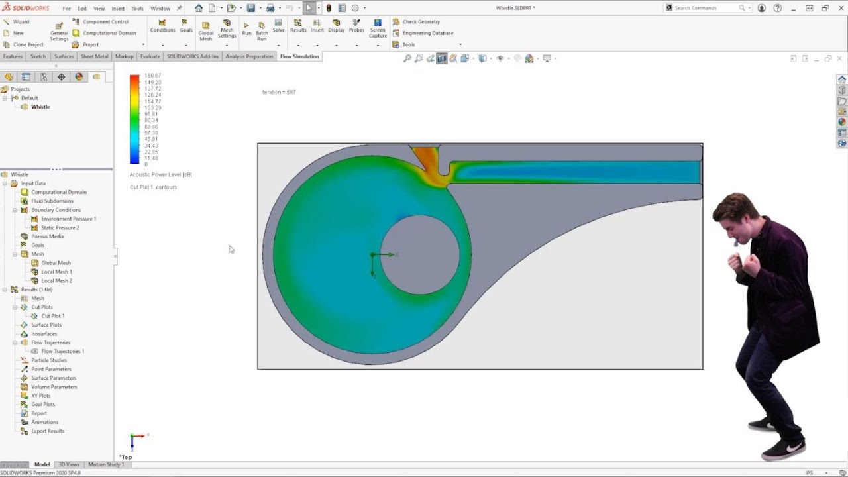
Task: Click the Save icon in title bar
Action: [x=251, y=8]
